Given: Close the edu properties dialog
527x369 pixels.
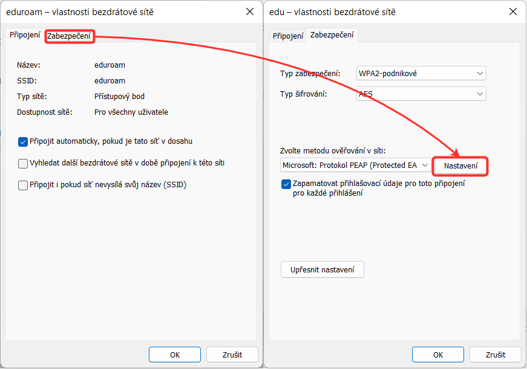Looking at the screenshot, I should tap(513, 11).
